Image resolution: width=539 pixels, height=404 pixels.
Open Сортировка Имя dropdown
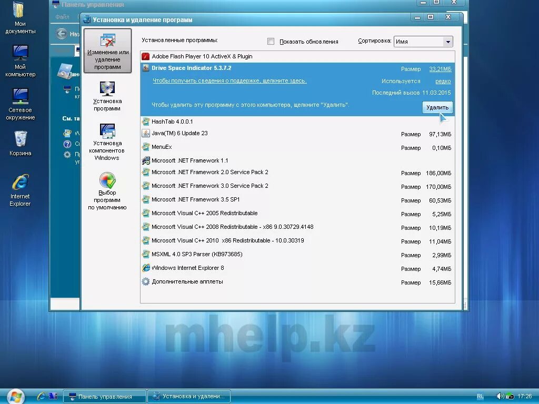pos(423,42)
